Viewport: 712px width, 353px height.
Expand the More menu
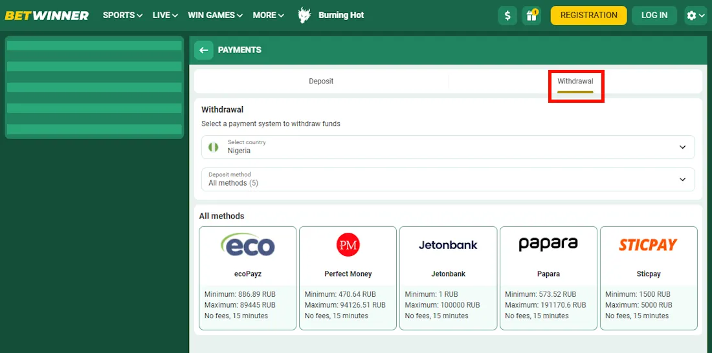[x=269, y=16]
